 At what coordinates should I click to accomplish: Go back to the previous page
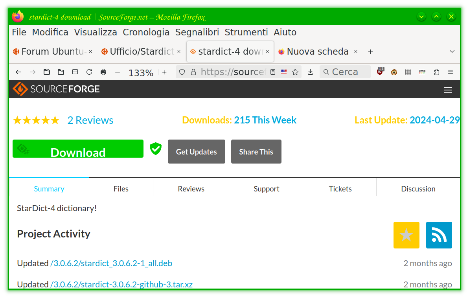pyautogui.click(x=18, y=72)
